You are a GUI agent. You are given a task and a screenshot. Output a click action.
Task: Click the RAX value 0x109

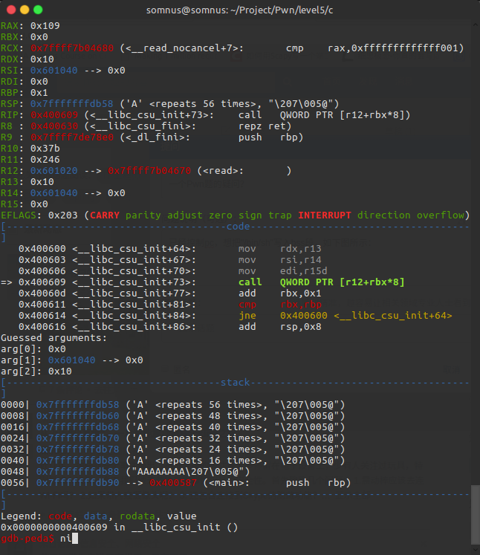(x=45, y=26)
